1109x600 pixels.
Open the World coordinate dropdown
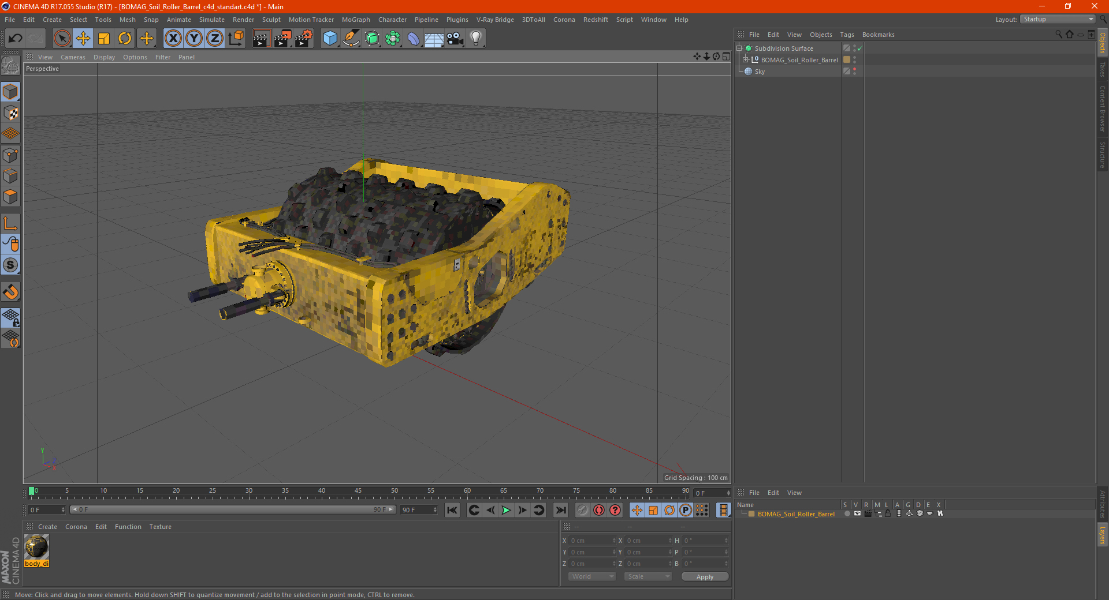pyautogui.click(x=592, y=576)
